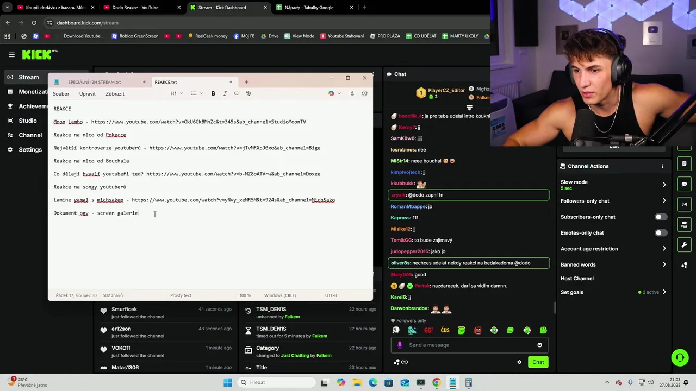Open Notepad account profile icon

tap(352, 93)
